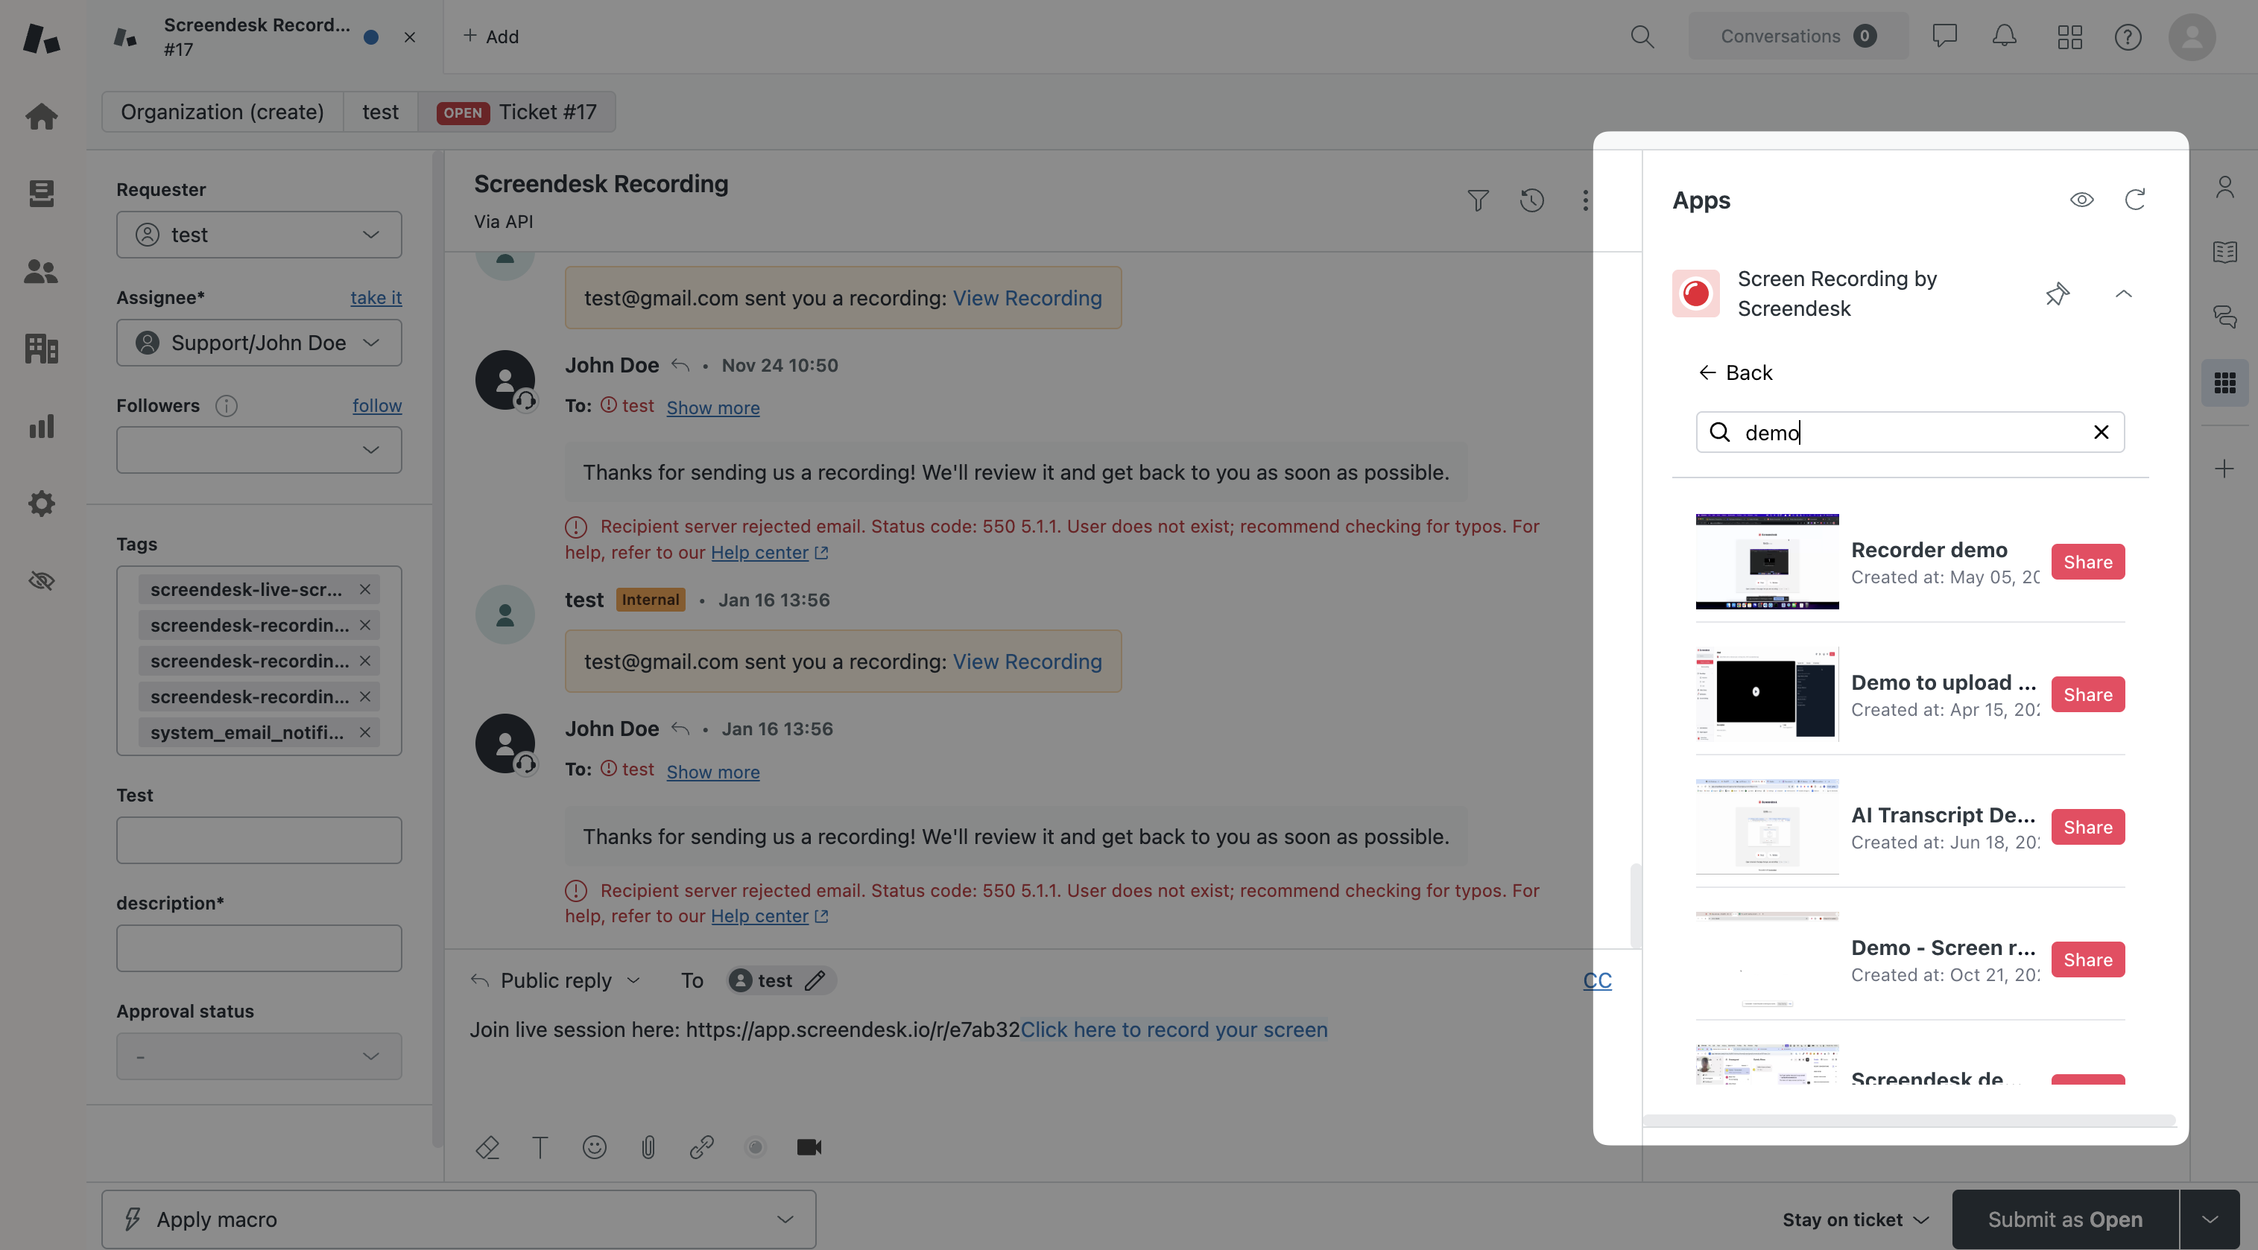Open the AI Transcript Demo thumbnail
The image size is (2258, 1250).
click(x=1766, y=826)
